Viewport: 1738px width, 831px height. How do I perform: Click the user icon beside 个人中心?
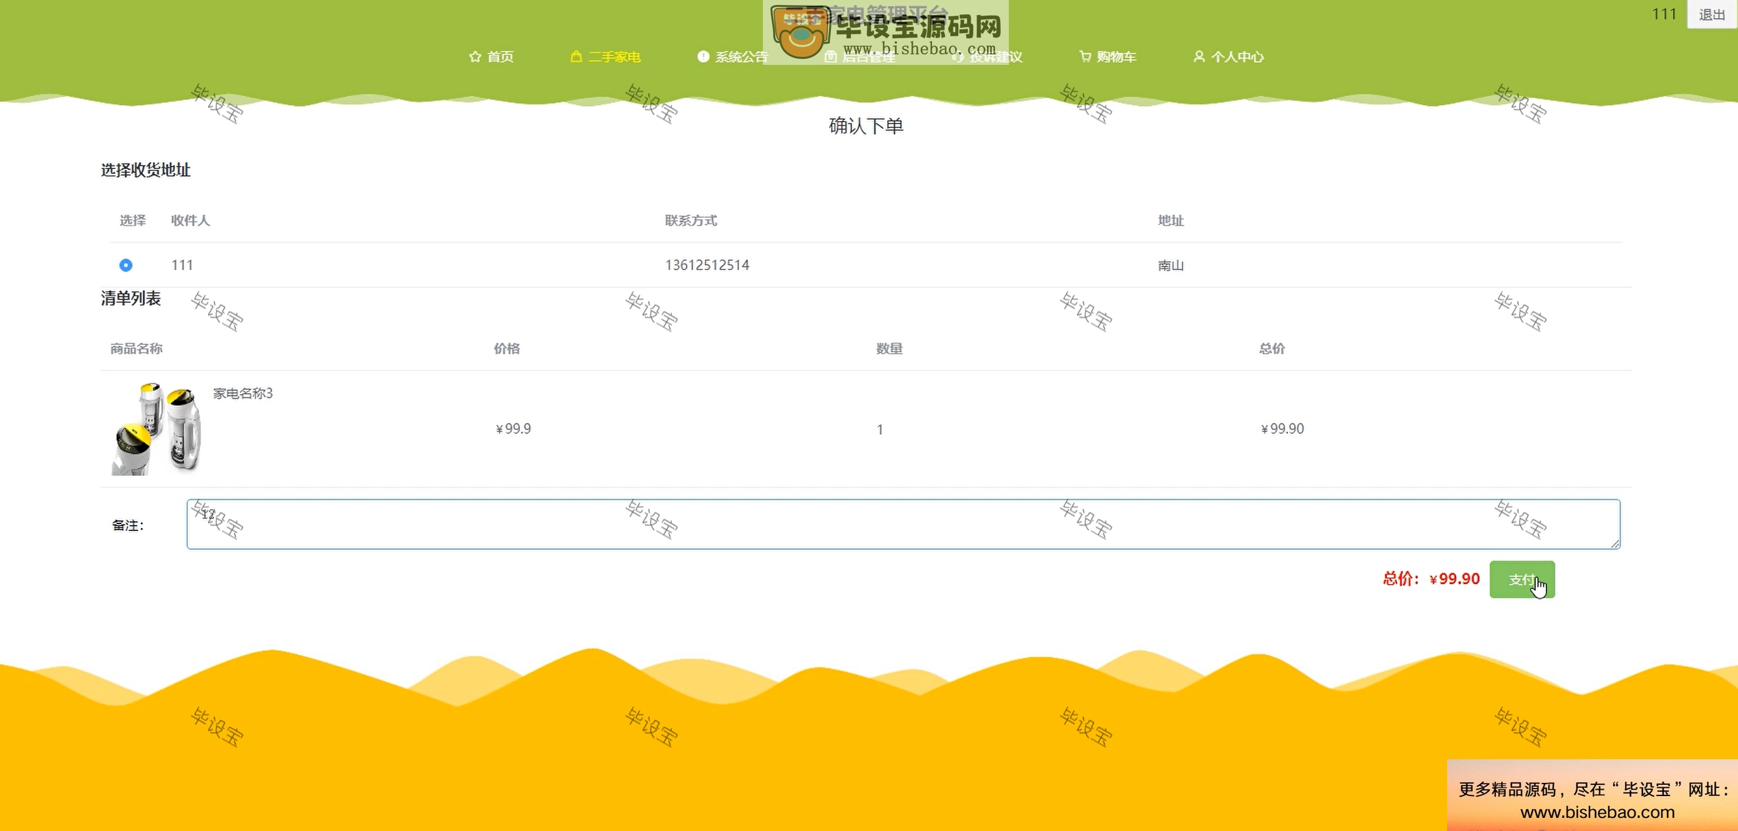pyautogui.click(x=1199, y=57)
